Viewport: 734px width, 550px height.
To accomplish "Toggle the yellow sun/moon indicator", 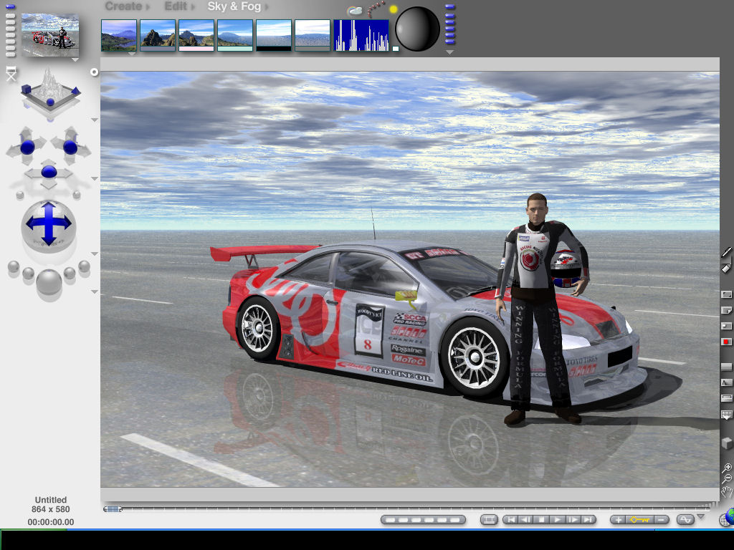I will tap(394, 9).
